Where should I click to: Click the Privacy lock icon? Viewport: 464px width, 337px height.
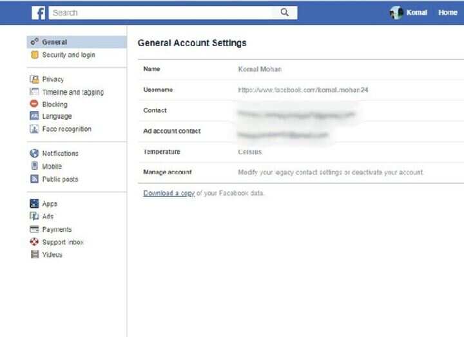point(34,79)
